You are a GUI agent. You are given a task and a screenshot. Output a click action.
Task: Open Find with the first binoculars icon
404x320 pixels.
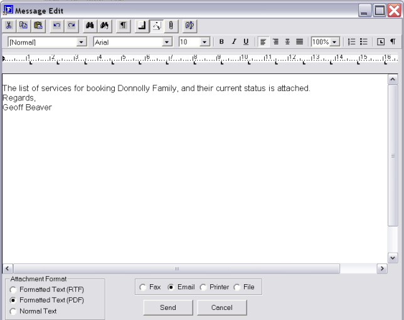[90, 26]
